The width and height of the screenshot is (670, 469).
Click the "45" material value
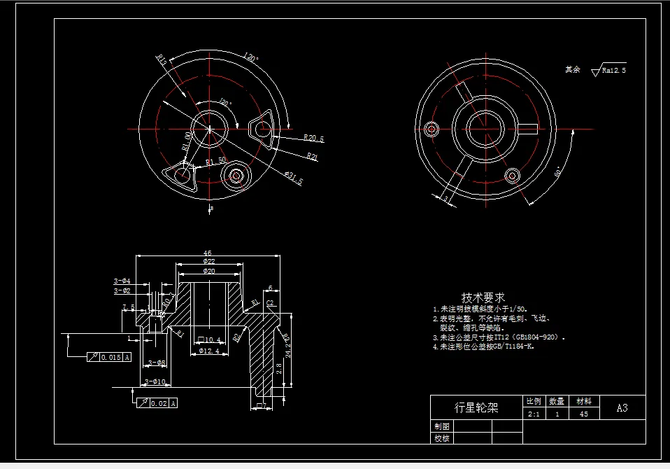tap(584, 414)
